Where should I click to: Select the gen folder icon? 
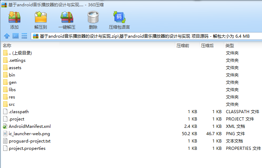pyautogui.click(x=5, y=82)
